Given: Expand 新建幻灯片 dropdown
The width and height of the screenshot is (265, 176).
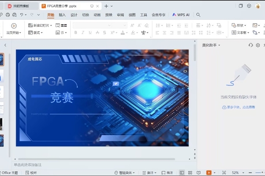Looking at the screenshot, I should coord(51,26).
